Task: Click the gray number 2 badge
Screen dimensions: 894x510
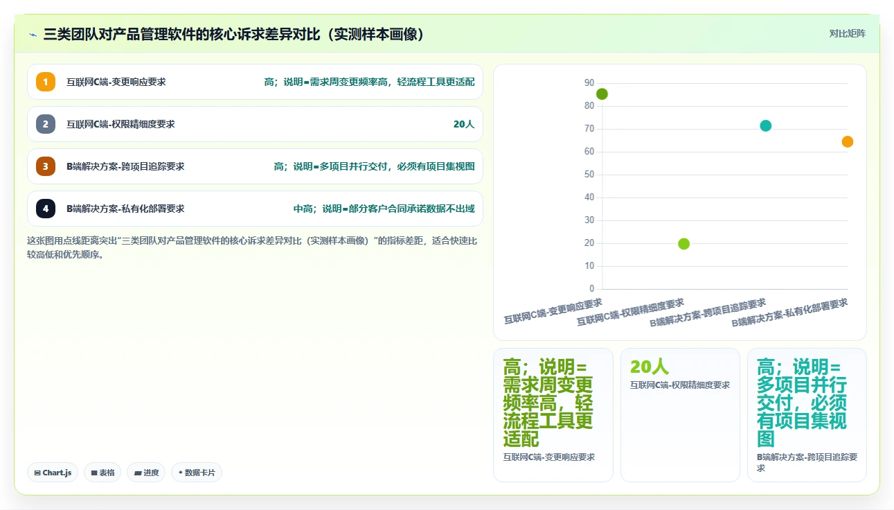Action: pos(46,124)
